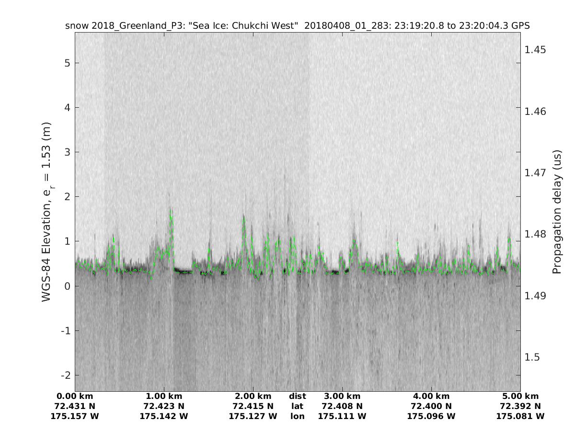Click the propagation delay tick "1.45"
The height and width of the screenshot is (431, 575).
coord(536,50)
